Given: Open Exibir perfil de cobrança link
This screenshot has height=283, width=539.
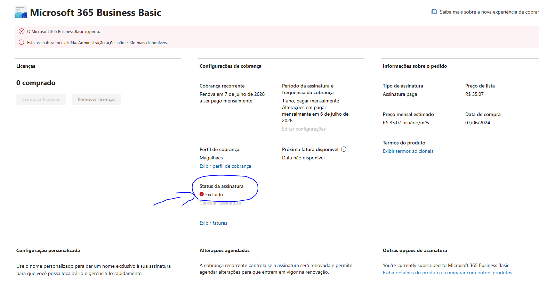Looking at the screenshot, I should coord(225,166).
